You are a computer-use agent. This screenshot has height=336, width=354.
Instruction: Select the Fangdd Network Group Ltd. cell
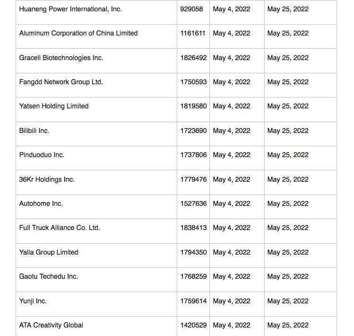point(61,82)
